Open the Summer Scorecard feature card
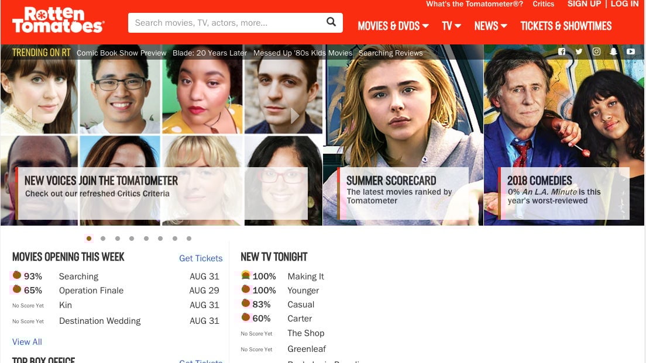Image resolution: width=646 pixels, height=363 pixels. click(403, 193)
